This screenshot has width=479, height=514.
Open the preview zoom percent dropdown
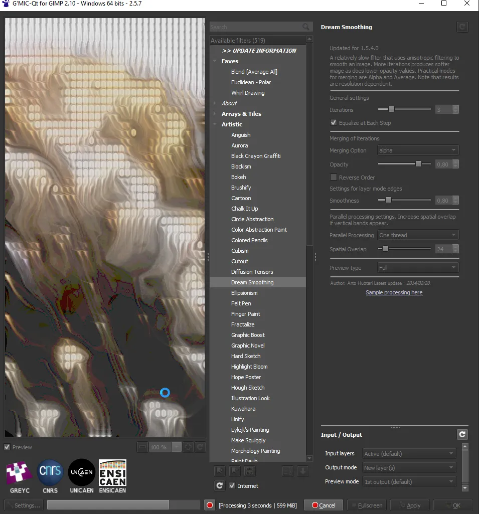tap(177, 447)
